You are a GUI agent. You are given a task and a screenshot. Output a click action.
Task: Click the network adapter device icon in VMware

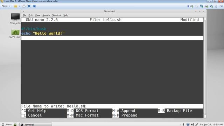click(x=202, y=6)
